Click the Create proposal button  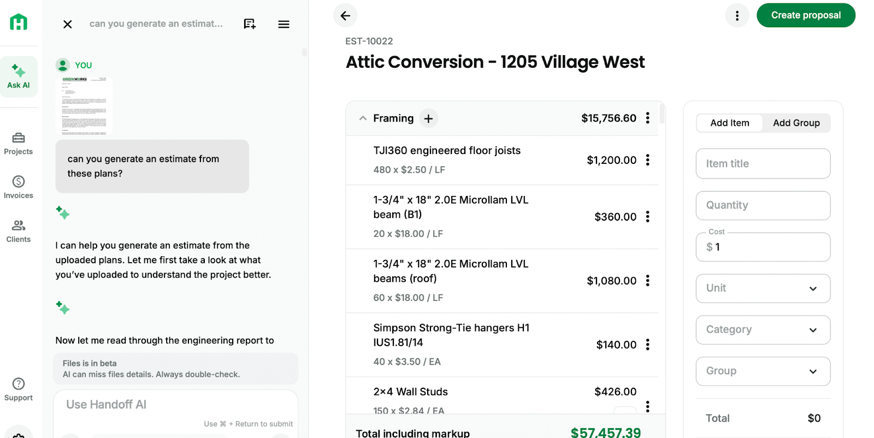point(805,15)
